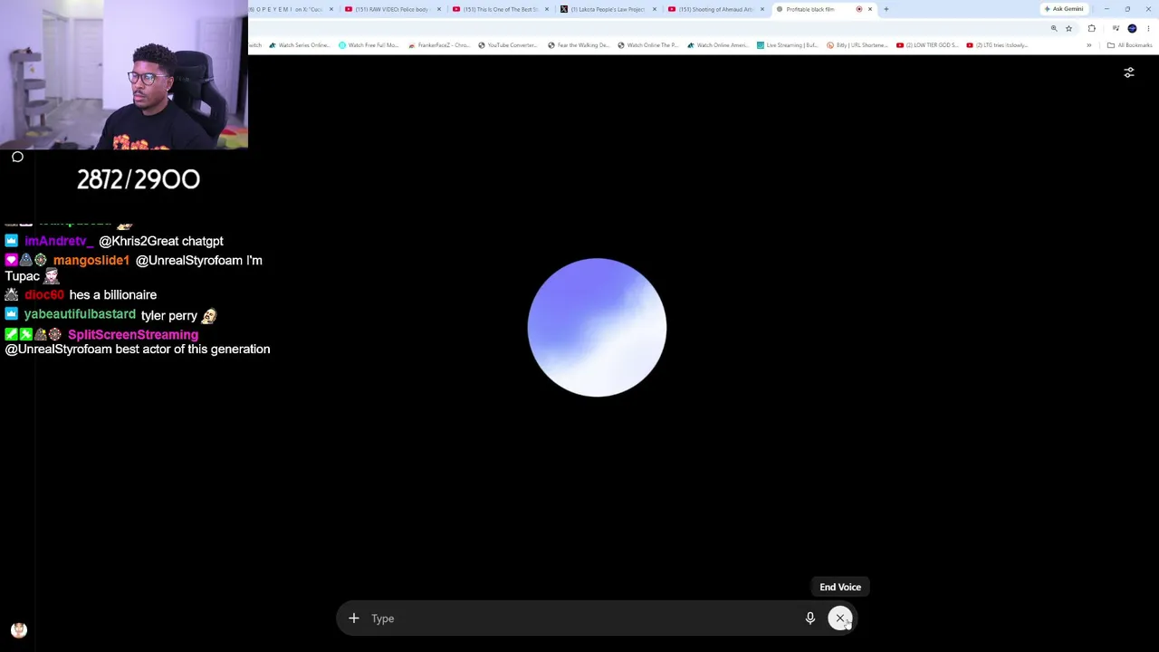Open 'Fear the Walking De...' bookmark
Screen dimensions: 1159x652
[x=578, y=45]
